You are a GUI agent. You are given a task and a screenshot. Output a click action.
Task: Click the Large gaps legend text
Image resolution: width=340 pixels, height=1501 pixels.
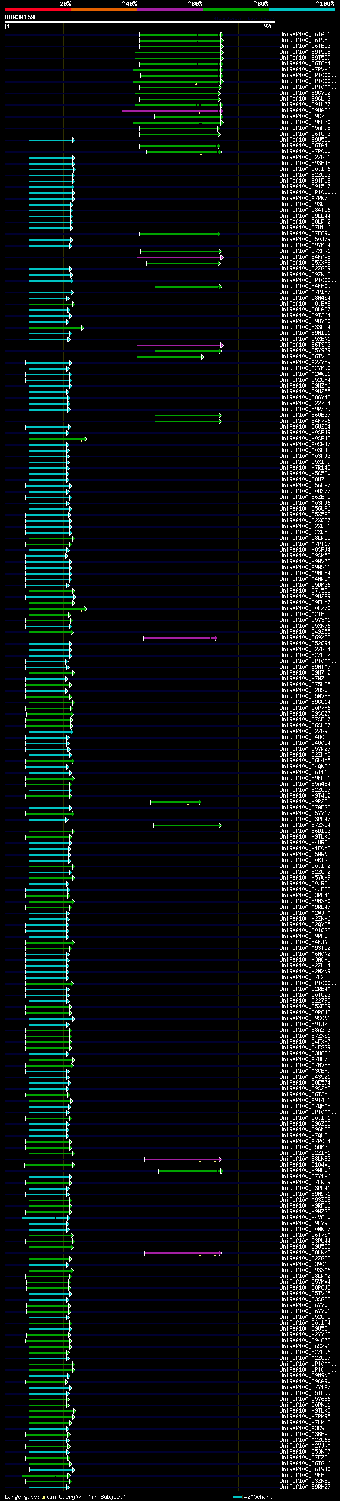[x=65, y=1496]
